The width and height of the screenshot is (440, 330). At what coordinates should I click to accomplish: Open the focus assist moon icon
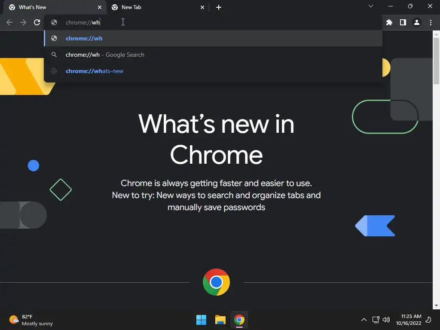click(428, 320)
